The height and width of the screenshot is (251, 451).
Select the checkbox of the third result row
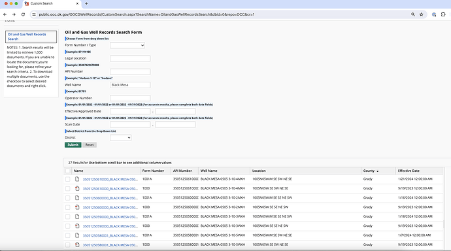(68, 198)
